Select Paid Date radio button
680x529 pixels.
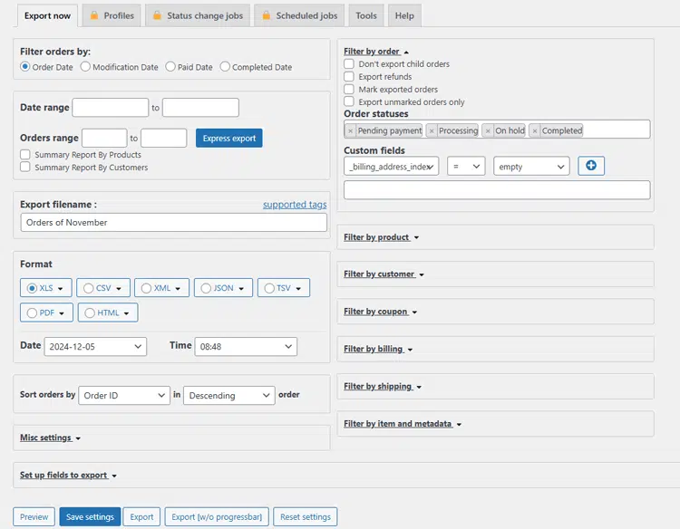click(x=170, y=67)
